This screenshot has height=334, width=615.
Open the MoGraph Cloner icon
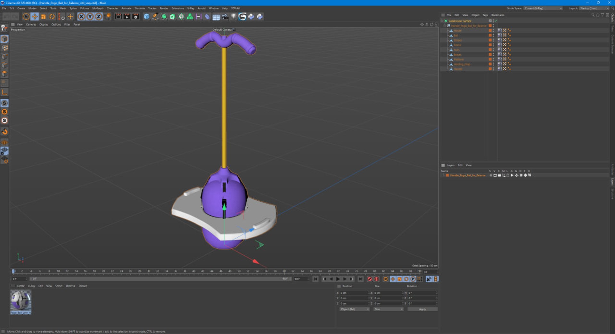coord(190,17)
